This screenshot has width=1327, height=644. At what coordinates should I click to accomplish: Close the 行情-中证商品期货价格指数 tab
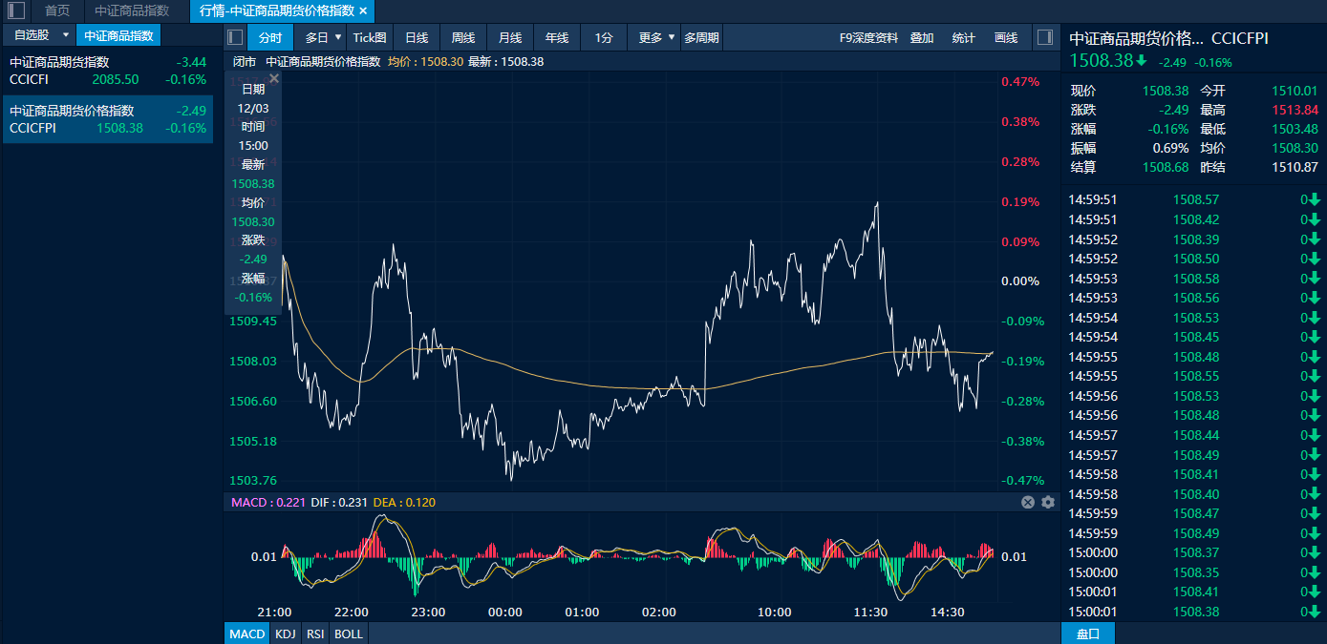(363, 11)
